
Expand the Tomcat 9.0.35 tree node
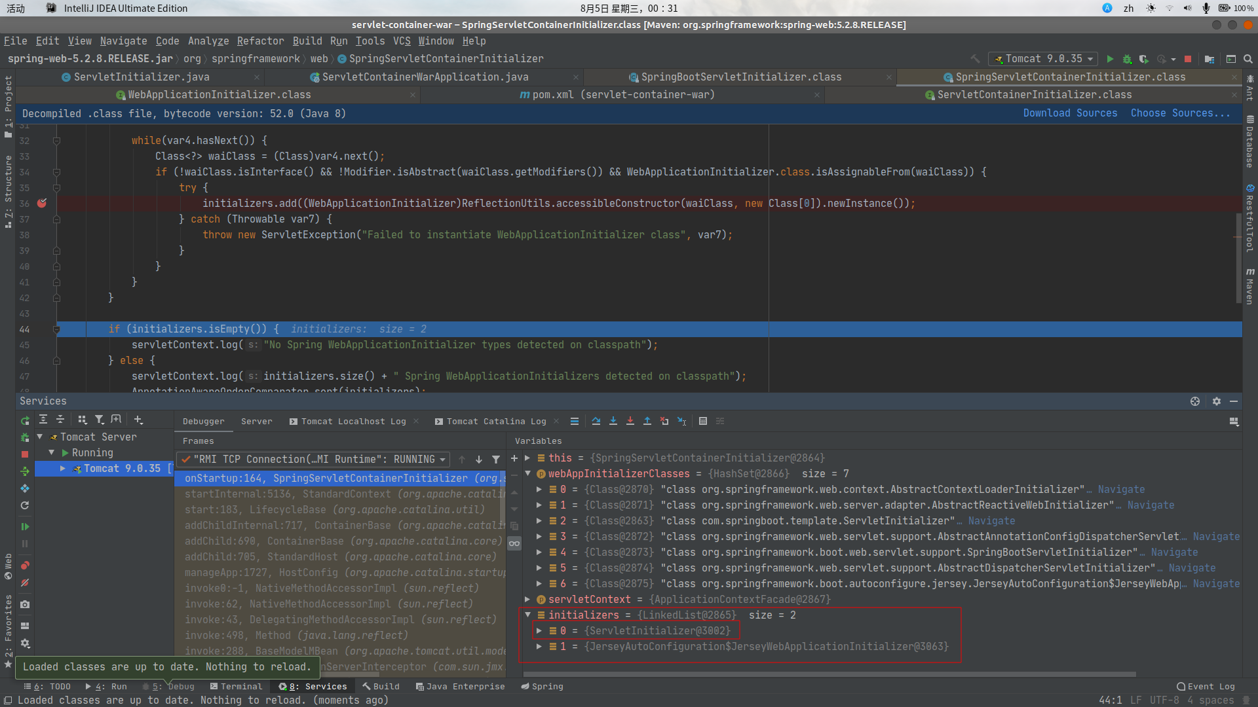tap(63, 469)
